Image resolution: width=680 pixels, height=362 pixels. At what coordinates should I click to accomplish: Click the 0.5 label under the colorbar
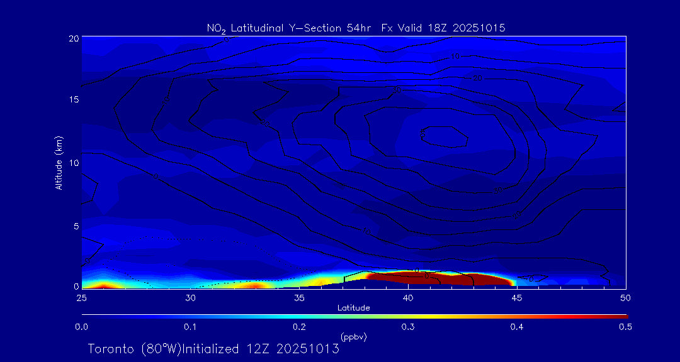[625, 327]
